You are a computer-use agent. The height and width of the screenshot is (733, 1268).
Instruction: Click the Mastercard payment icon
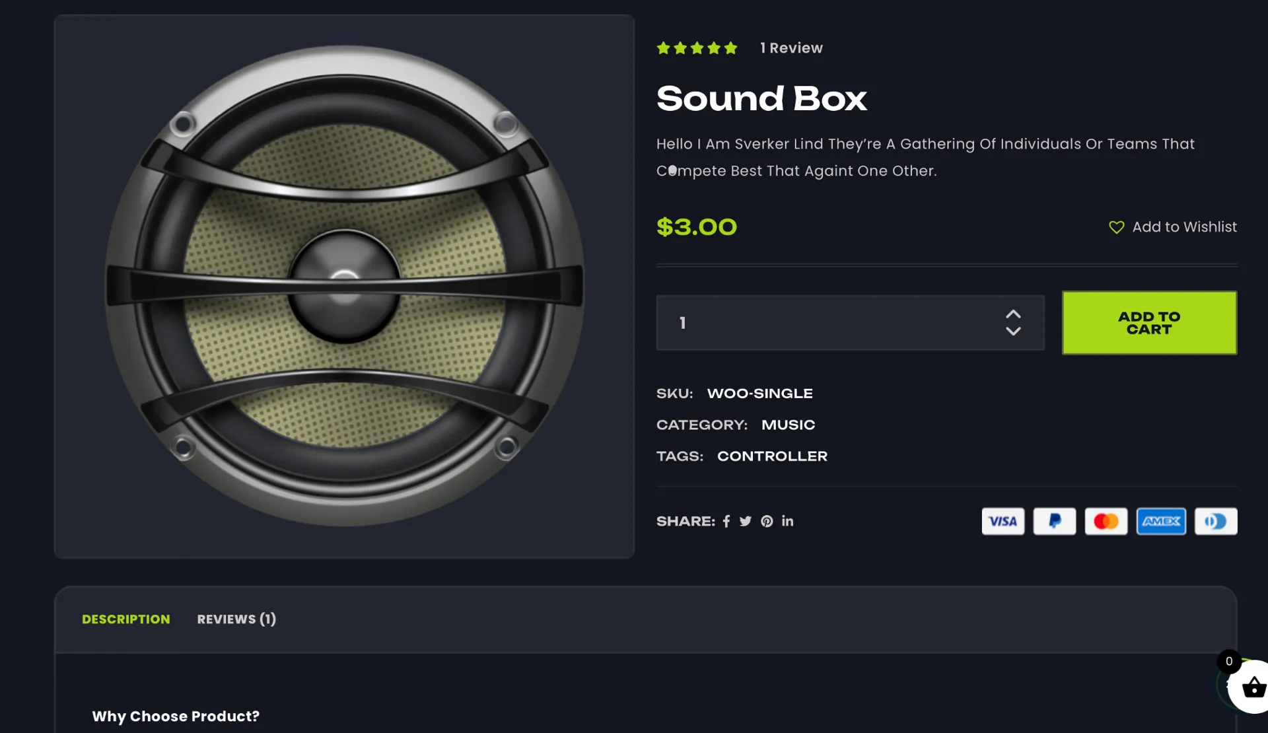pos(1106,522)
